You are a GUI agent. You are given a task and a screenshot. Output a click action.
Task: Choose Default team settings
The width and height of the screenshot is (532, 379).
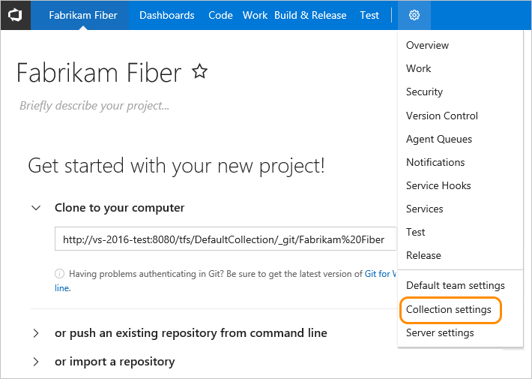click(x=456, y=285)
